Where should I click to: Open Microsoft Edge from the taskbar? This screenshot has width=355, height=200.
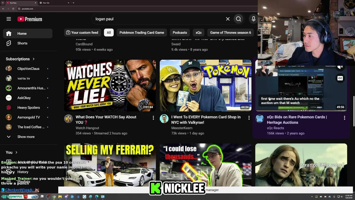97,197
